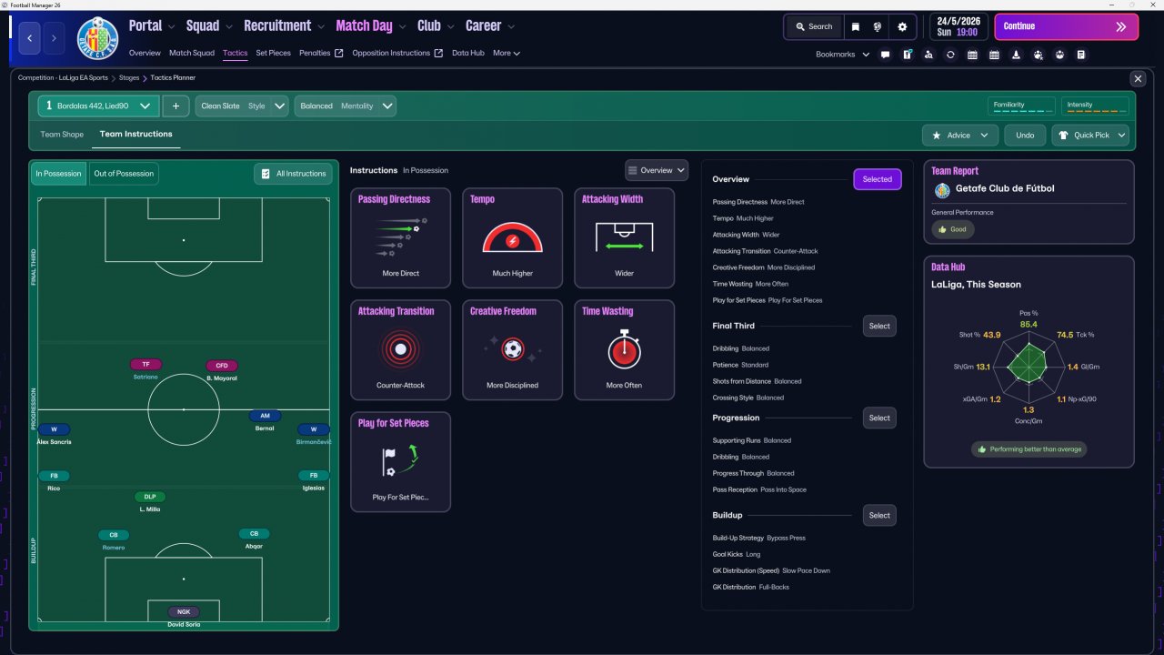Toggle the Selected overview filter
The image size is (1164, 655).
click(877, 179)
